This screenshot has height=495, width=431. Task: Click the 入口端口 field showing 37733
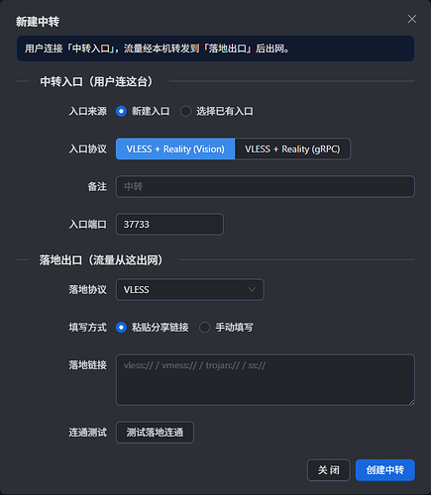click(169, 225)
